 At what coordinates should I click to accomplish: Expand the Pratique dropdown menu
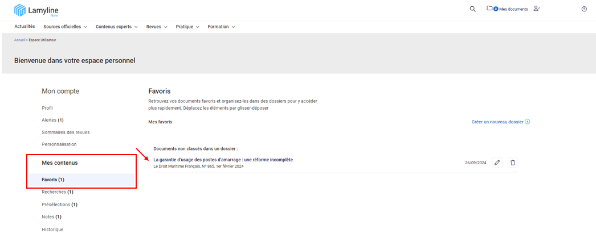pyautogui.click(x=187, y=27)
